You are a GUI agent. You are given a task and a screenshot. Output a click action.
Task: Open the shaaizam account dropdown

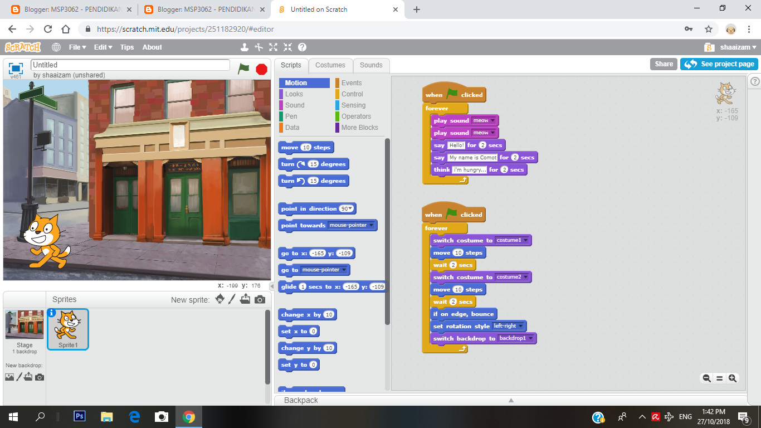pos(738,47)
